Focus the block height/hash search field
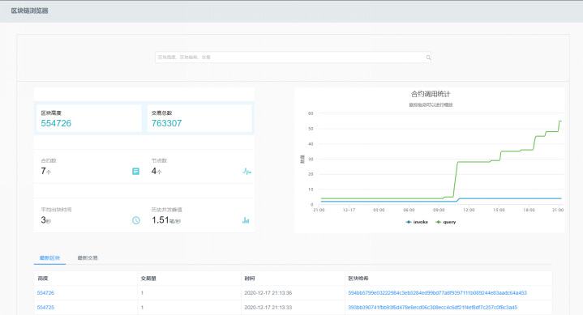The height and width of the screenshot is (315, 583). 293,57
